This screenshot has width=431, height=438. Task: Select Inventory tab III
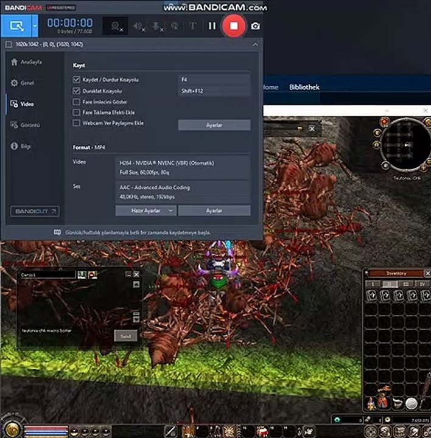406,284
